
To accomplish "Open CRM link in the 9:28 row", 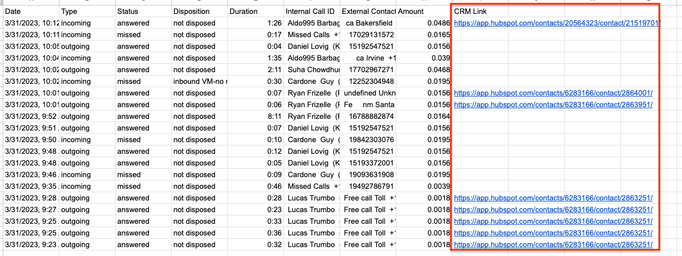I will [553, 198].
